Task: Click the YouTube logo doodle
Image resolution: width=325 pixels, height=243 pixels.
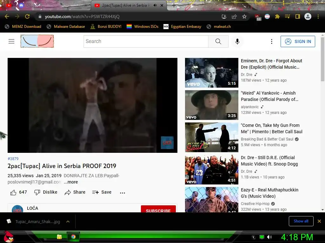Action: click(x=37, y=41)
